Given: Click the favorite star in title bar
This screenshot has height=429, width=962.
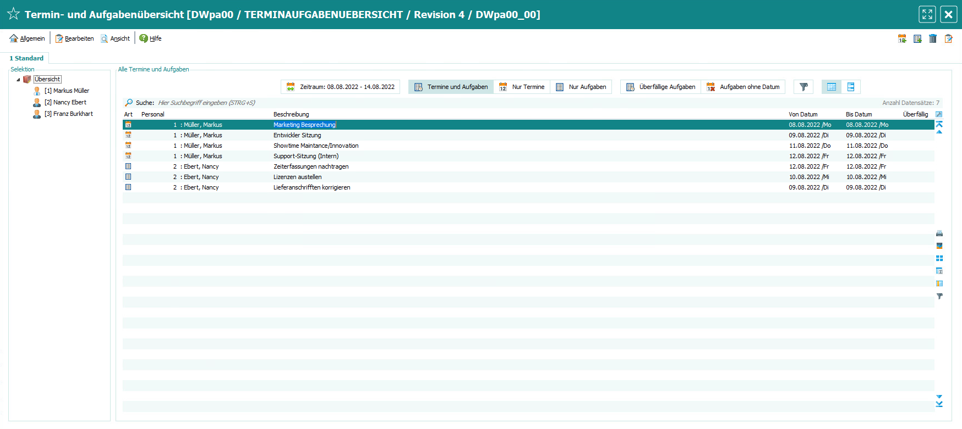Looking at the screenshot, I should (x=13, y=14).
